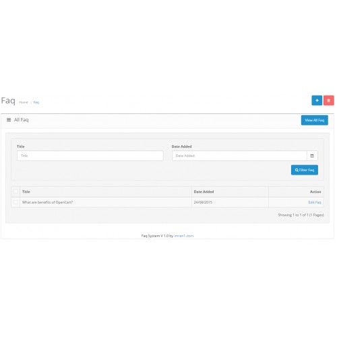Focus the Date Added input field
337x337 pixels.
pyautogui.click(x=239, y=156)
